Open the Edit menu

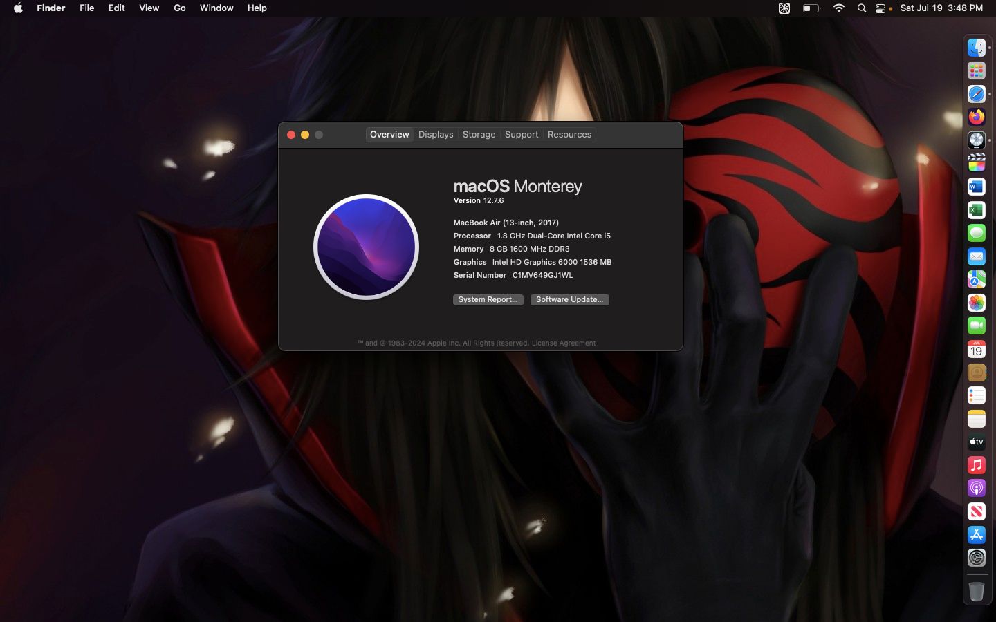coord(116,8)
